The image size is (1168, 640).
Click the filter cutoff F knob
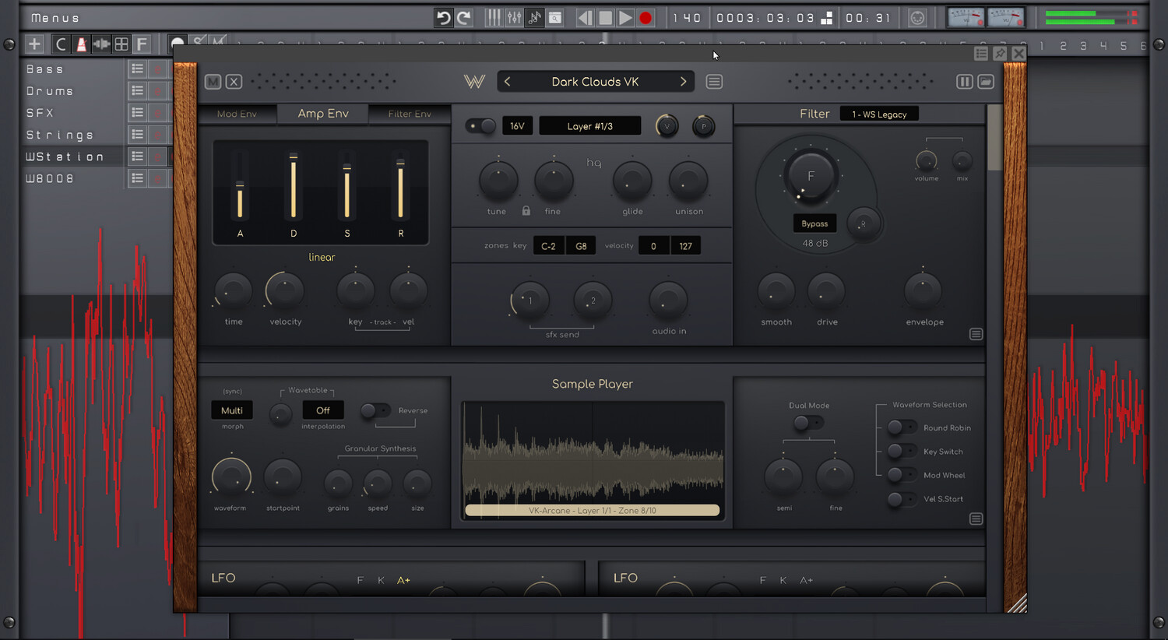[x=810, y=177]
